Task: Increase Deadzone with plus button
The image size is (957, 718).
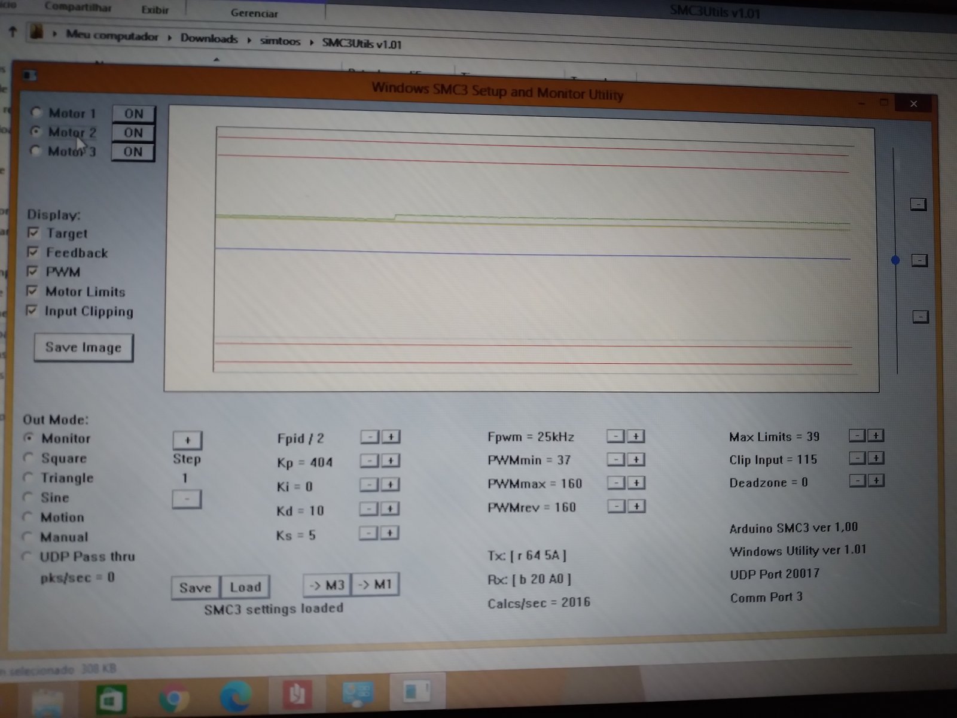Action: point(876,480)
